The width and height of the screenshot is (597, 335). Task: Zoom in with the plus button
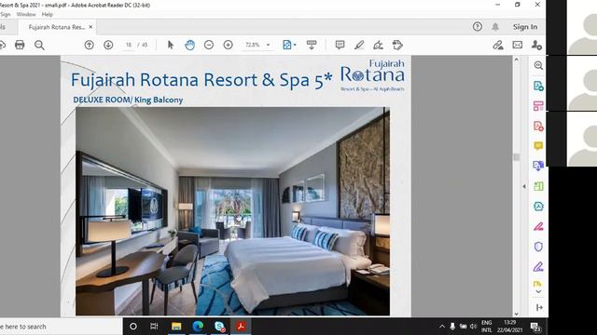[228, 45]
